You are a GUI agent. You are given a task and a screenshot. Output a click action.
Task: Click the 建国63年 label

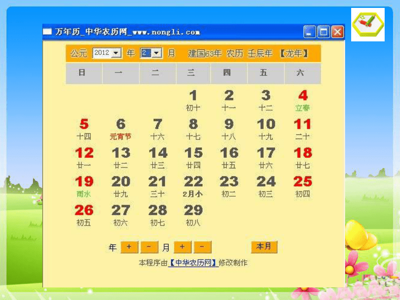(205, 53)
